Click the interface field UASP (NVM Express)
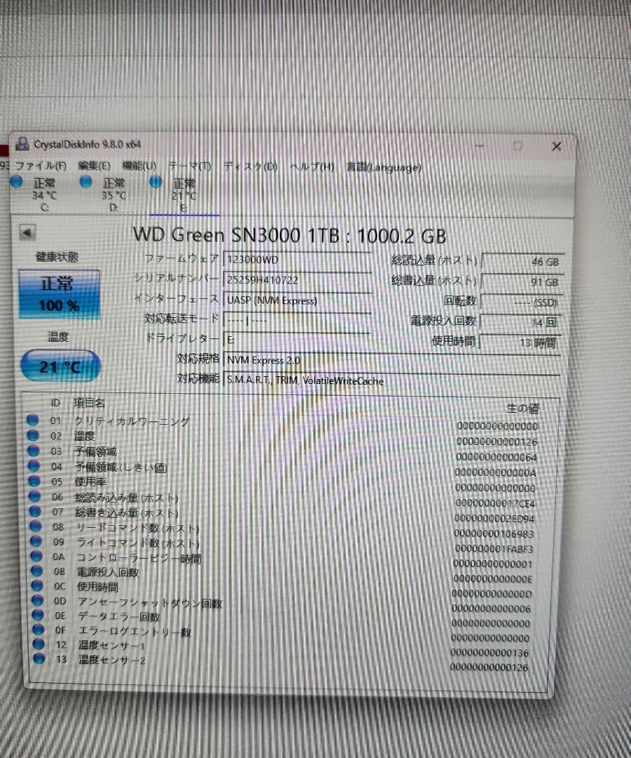The height and width of the screenshot is (758, 631). point(297,300)
